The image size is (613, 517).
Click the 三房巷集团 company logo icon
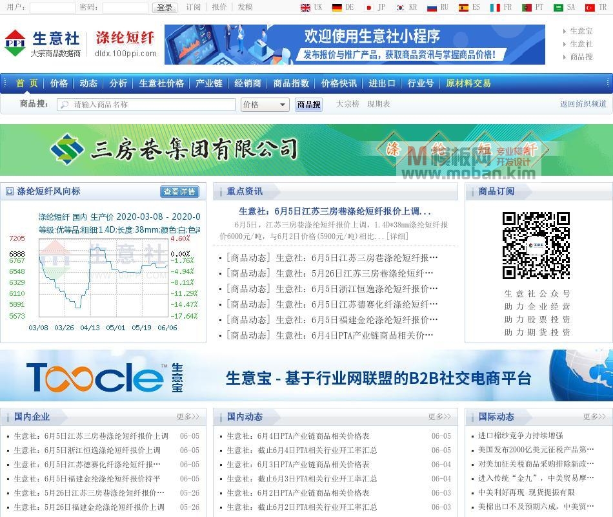tap(67, 149)
